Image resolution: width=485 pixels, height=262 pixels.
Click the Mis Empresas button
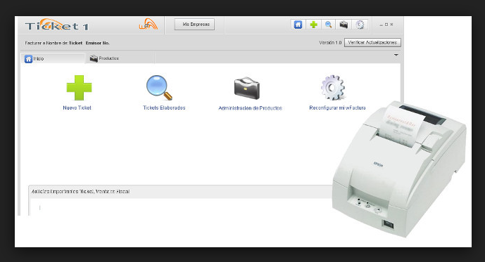click(x=194, y=25)
